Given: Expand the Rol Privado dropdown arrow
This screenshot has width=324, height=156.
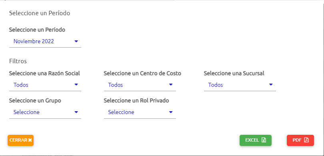Looking at the screenshot, I should pyautogui.click(x=171, y=112).
